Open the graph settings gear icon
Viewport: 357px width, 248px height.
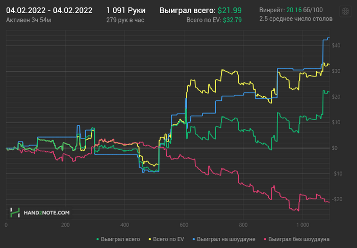click(345, 11)
